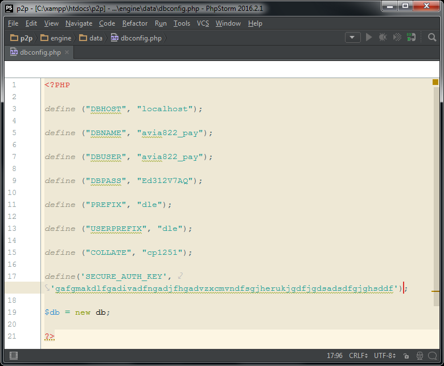Open the Edit menu
This screenshot has width=444, height=366.
[x=31, y=23]
